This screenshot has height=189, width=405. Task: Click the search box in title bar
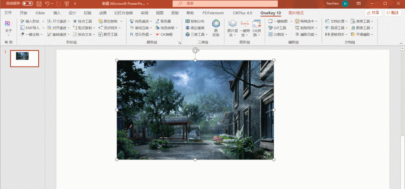click(x=225, y=3)
